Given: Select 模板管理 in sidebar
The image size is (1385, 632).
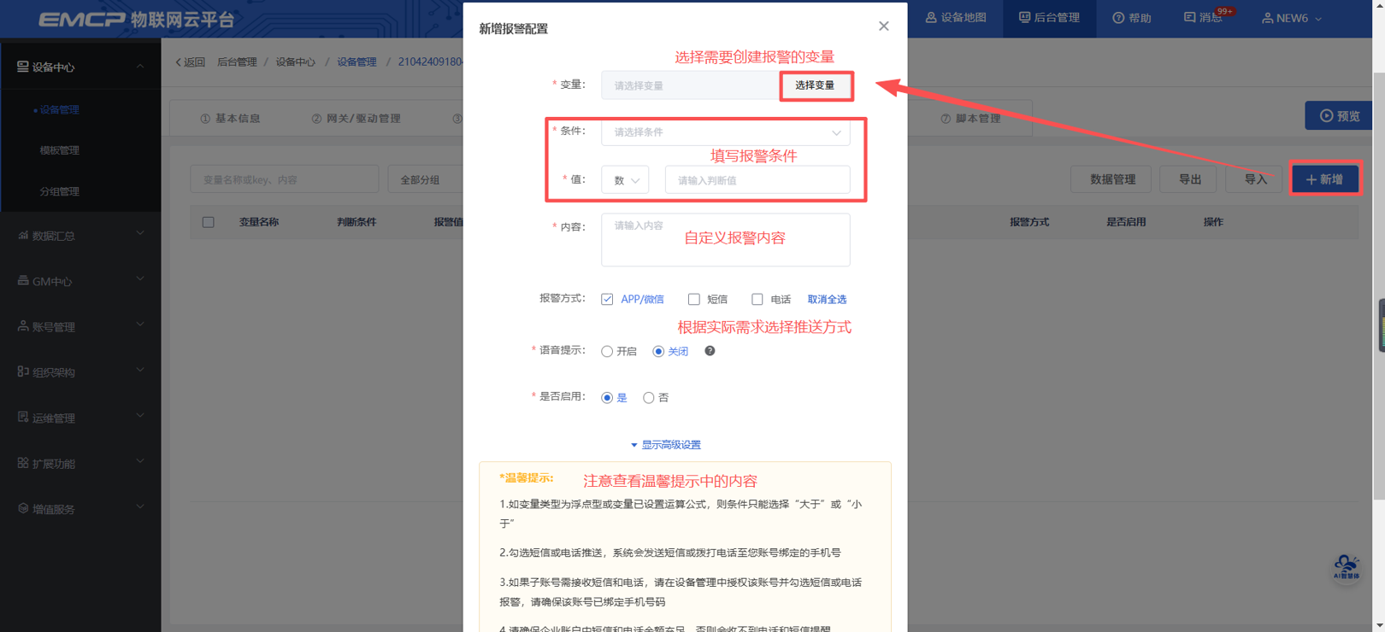Looking at the screenshot, I should (59, 150).
